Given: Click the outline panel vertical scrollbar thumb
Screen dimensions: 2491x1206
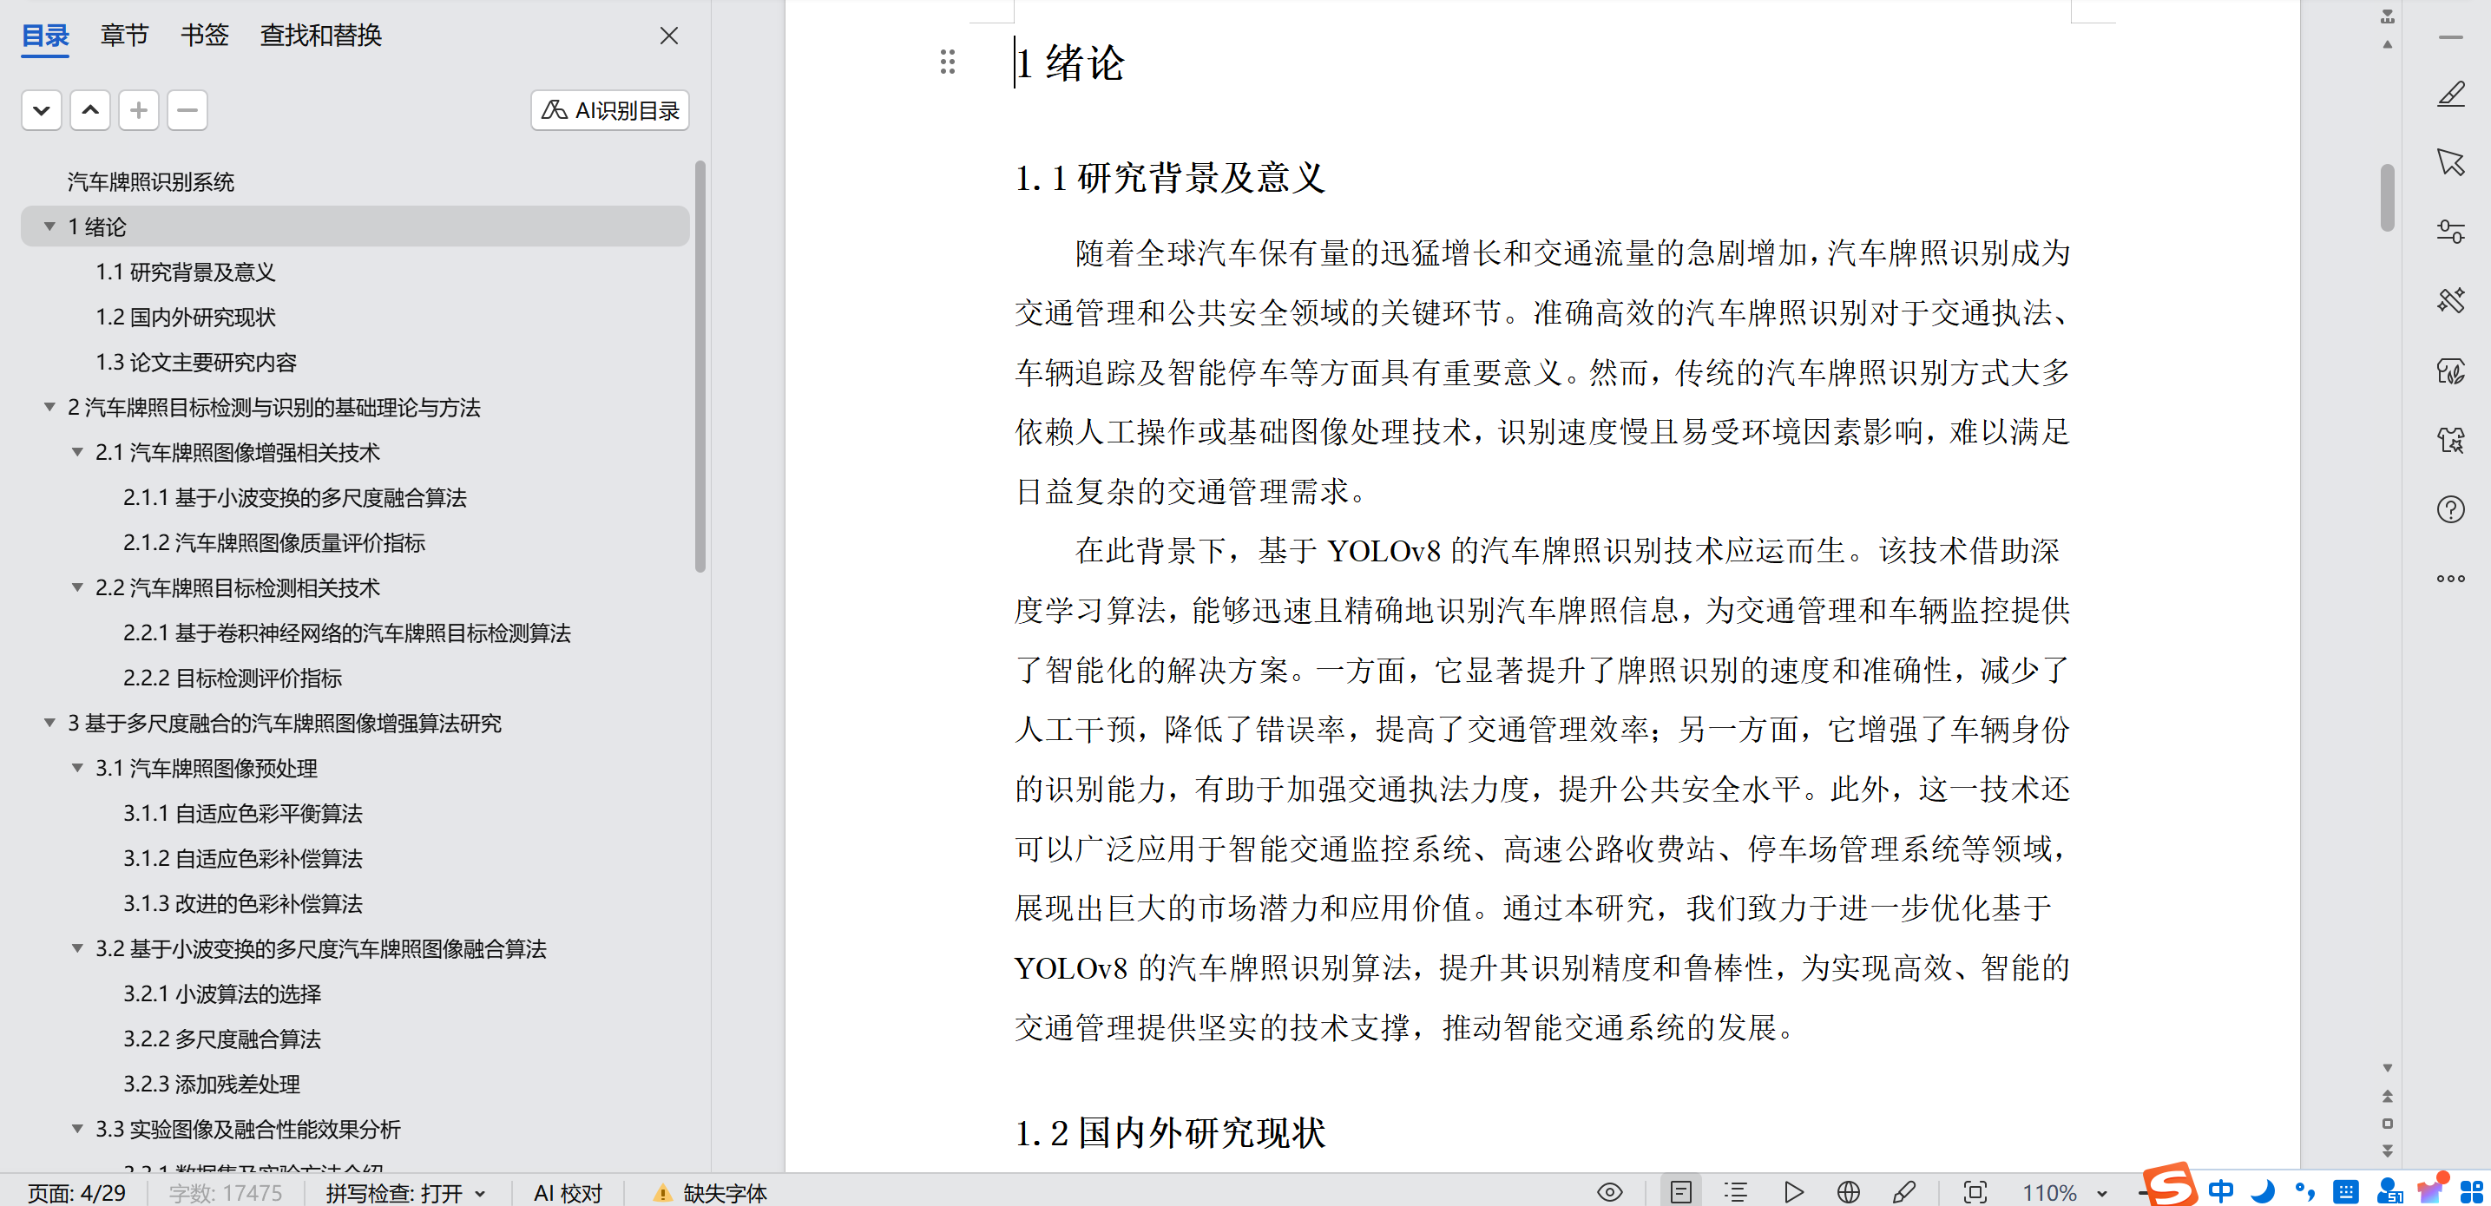Looking at the screenshot, I should click(700, 366).
